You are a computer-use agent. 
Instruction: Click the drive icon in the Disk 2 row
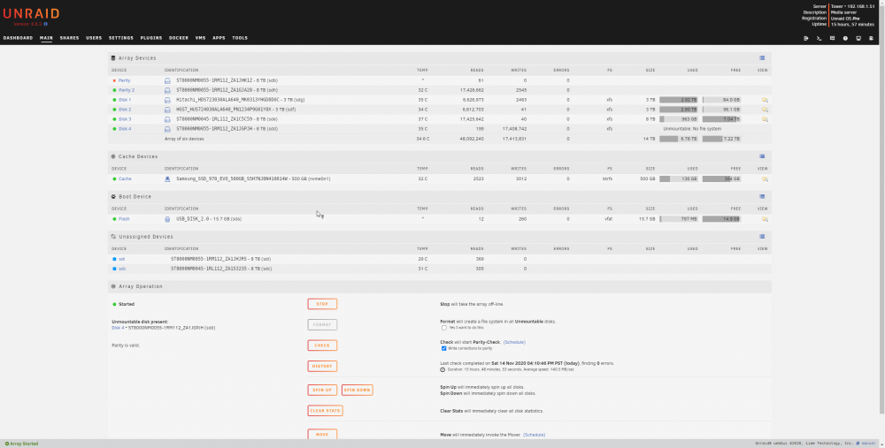[167, 110]
